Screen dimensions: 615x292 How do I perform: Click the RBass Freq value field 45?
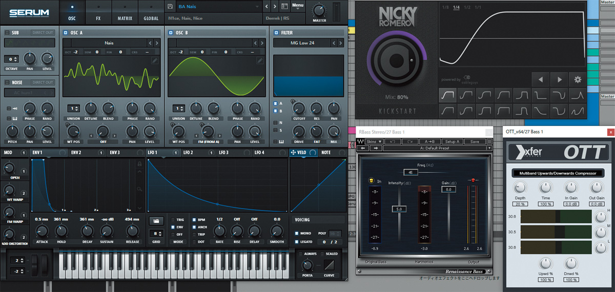[411, 172]
